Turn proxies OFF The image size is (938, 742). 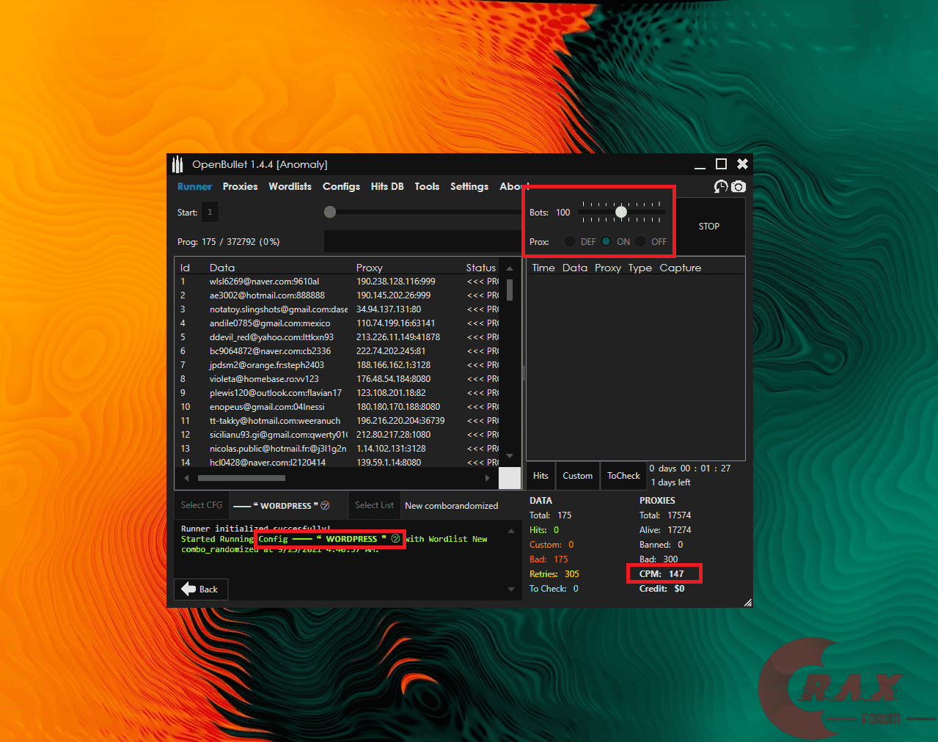tap(642, 241)
